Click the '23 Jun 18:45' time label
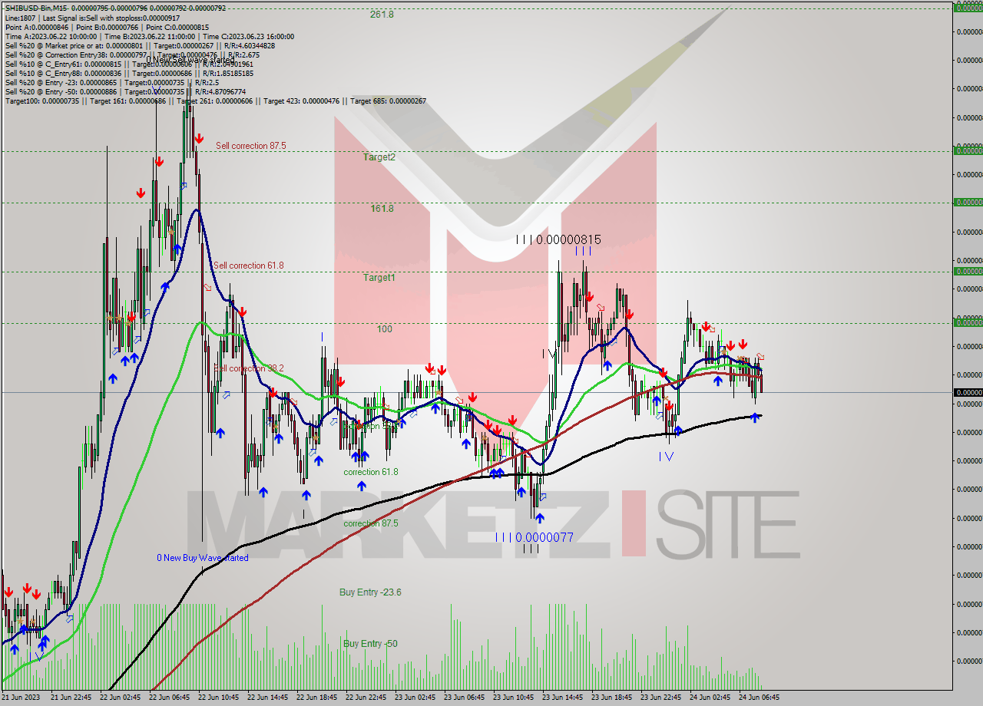Image resolution: width=983 pixels, height=706 pixels. pos(611,698)
